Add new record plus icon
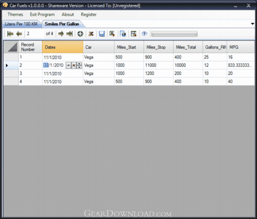 pyautogui.click(x=80, y=34)
